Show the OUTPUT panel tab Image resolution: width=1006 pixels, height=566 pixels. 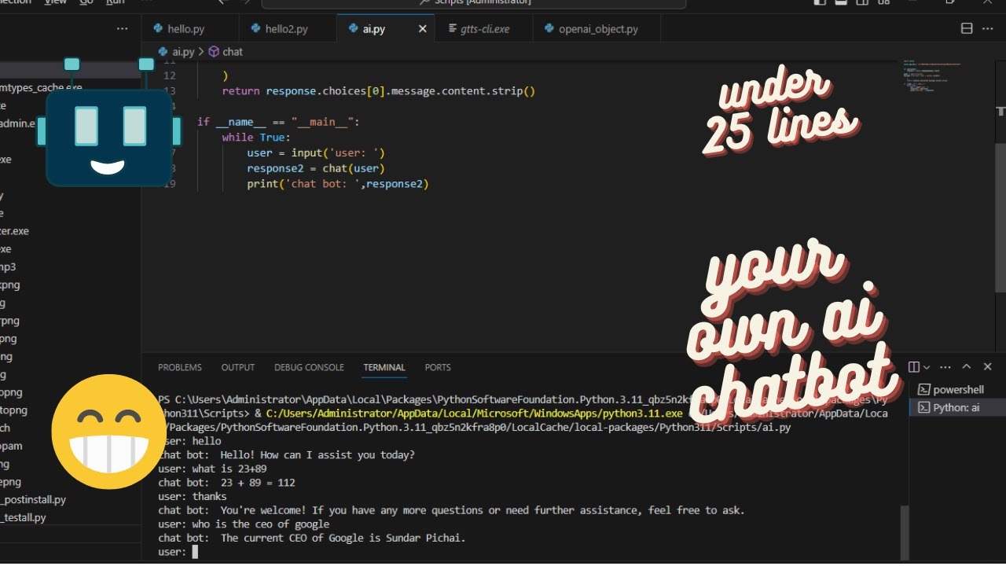[x=238, y=367]
